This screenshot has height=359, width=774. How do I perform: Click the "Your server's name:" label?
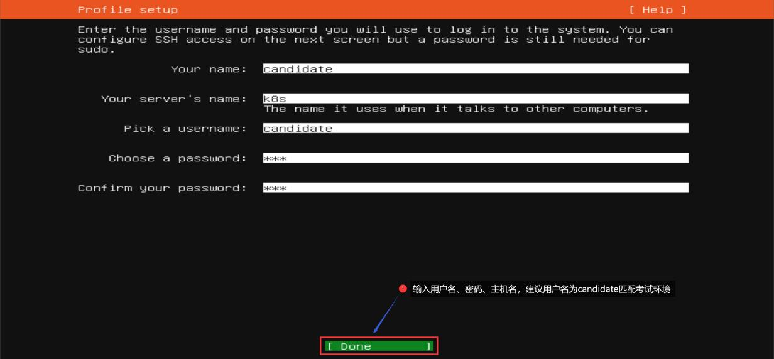tap(175, 99)
